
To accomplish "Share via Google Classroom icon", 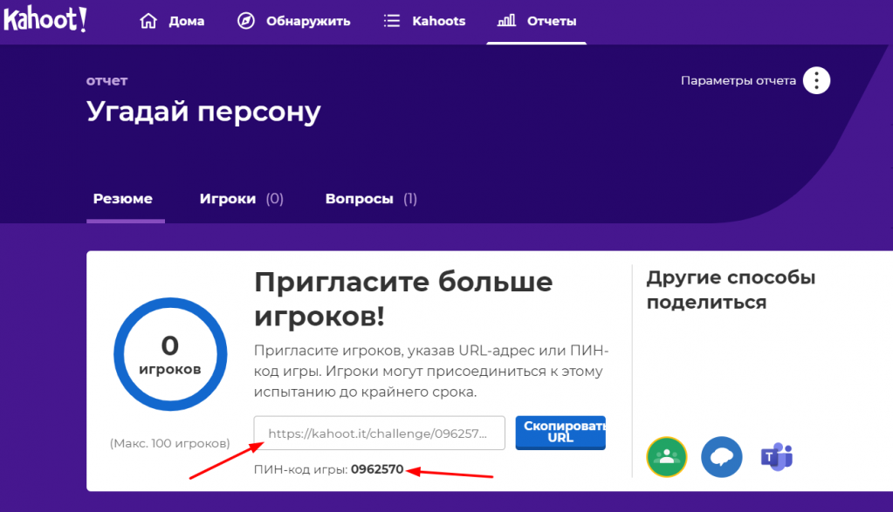I will (x=666, y=457).
